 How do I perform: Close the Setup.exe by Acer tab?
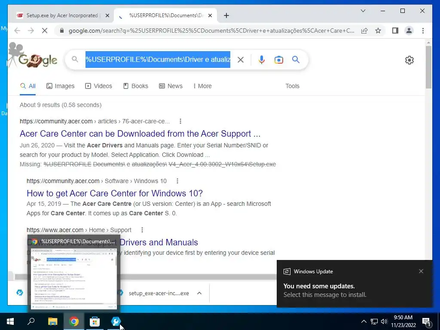(x=107, y=15)
